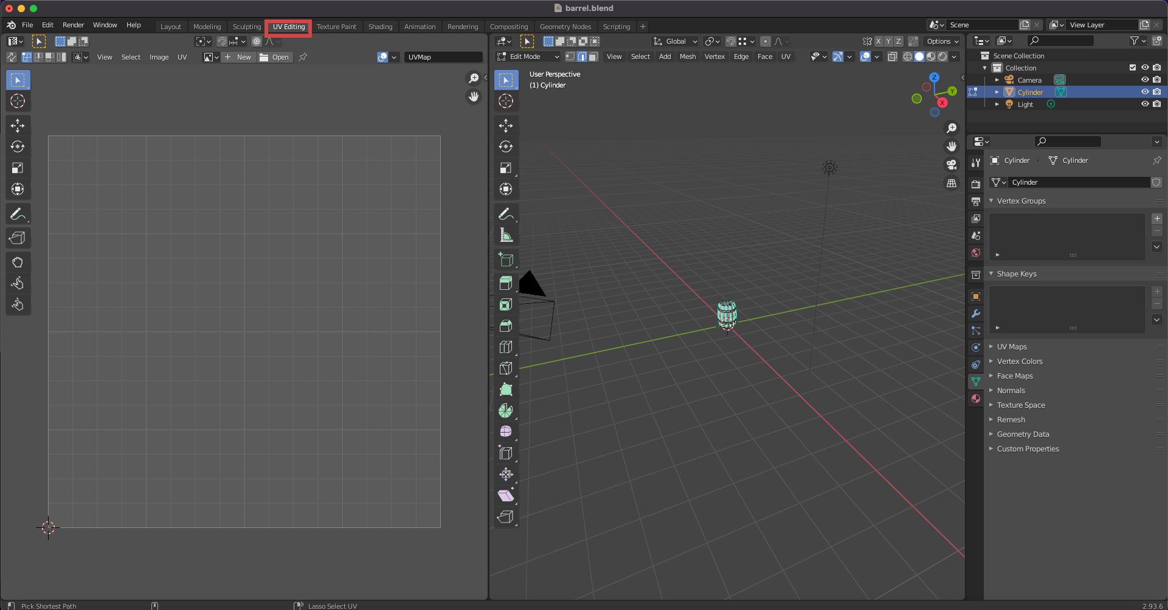Select the Bevel tool

(506, 326)
